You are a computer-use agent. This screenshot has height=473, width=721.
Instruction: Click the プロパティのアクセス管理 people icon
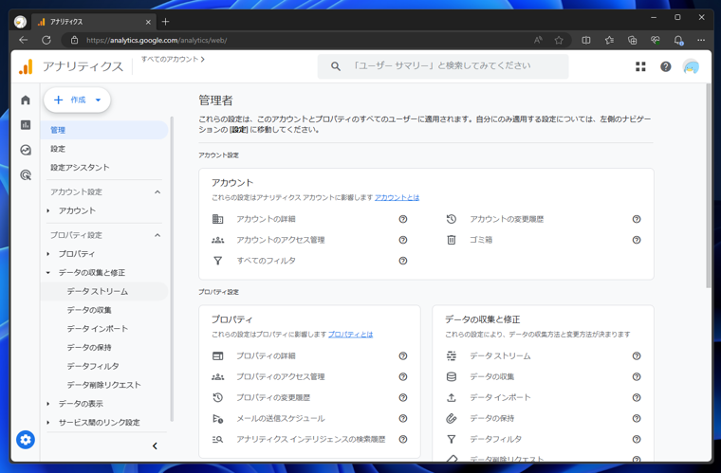tap(217, 376)
